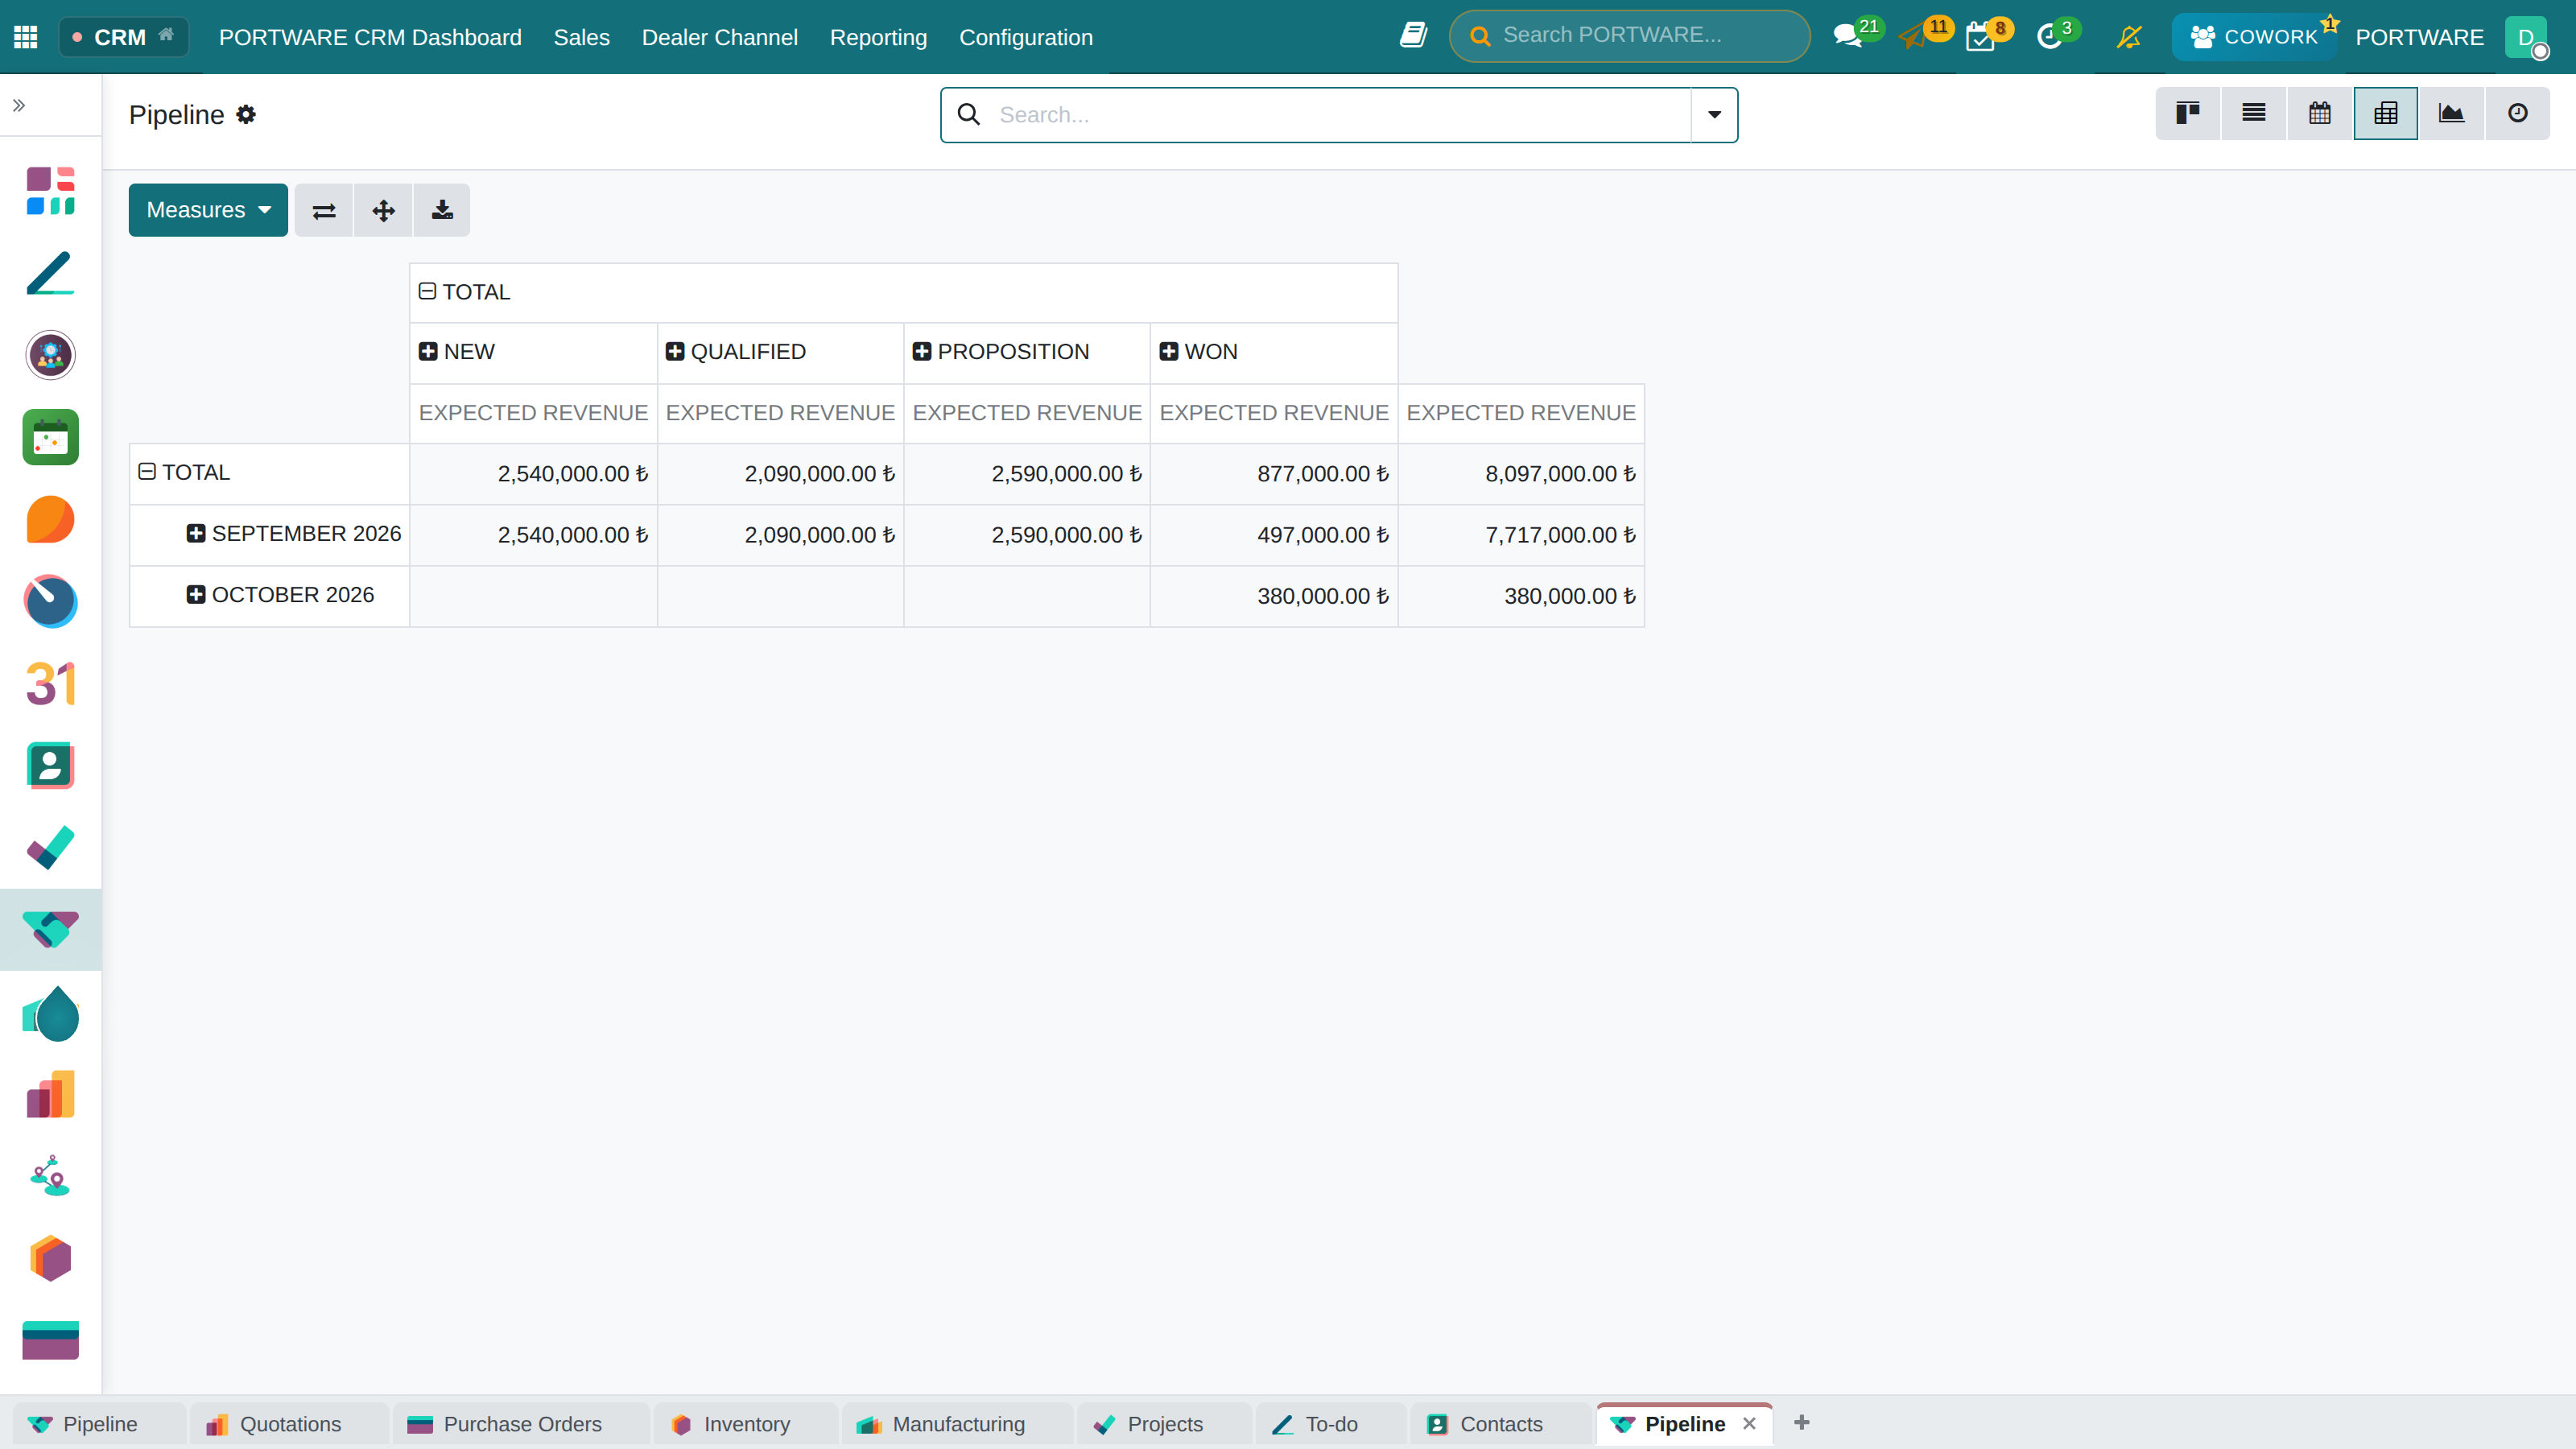Screen dimensions: 2576x1449
Task: Open the search filter options dropdown
Action: tap(1714, 115)
